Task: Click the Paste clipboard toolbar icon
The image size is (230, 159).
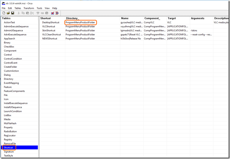Action: 27,13
